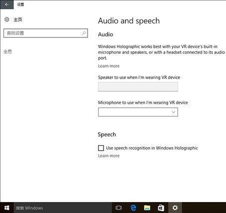Click the 搜索 Windows taskbar search box
This screenshot has width=226, height=213.
click(63, 208)
